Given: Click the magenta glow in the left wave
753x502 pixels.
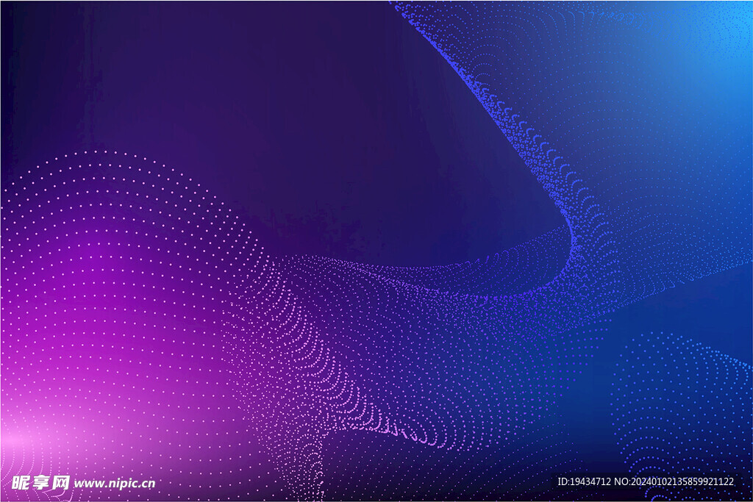Looking at the screenshot, I should coord(96,294).
